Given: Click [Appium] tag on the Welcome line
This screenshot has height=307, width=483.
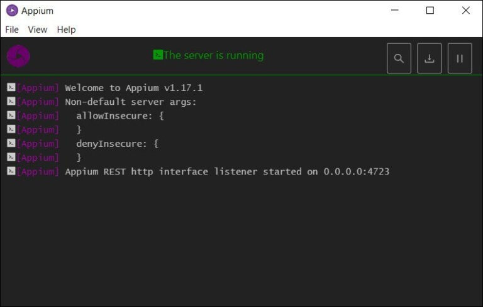Looking at the screenshot, I should 38,88.
